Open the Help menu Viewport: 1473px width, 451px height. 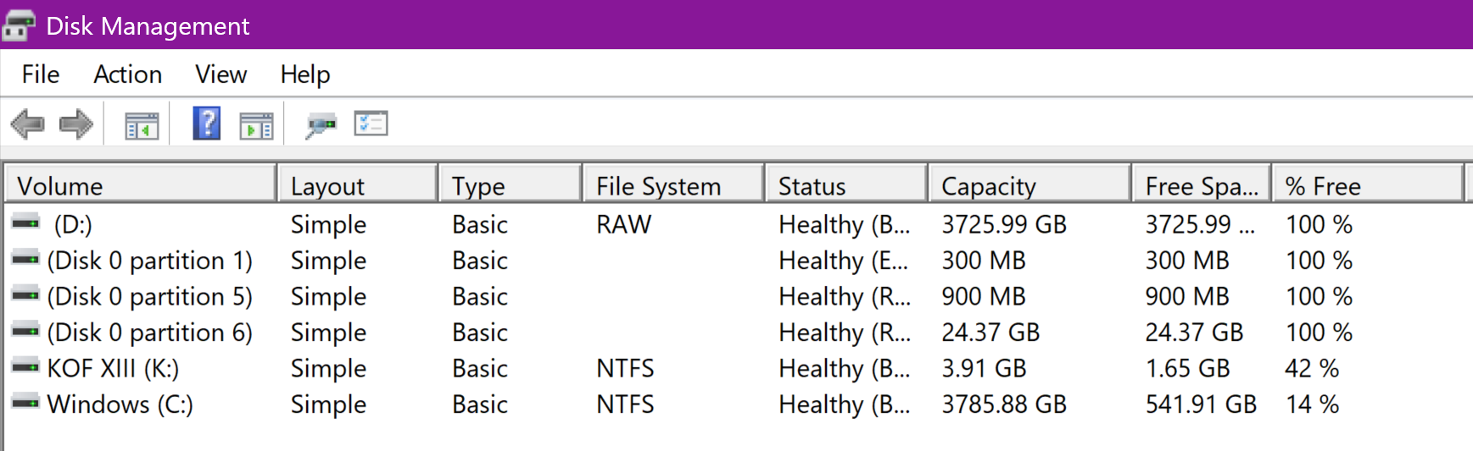coord(304,74)
